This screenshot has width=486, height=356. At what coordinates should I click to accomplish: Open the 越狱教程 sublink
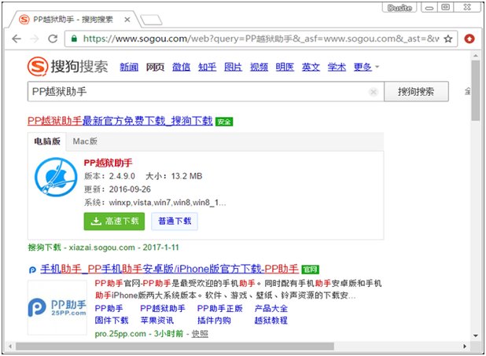coord(271,321)
